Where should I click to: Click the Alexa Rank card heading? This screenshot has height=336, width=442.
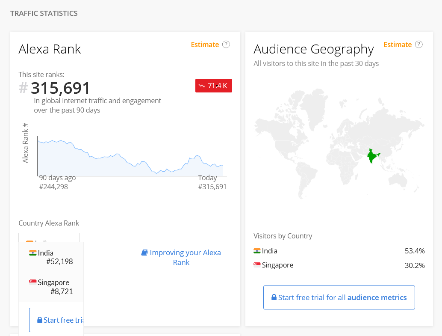pyautogui.click(x=50, y=49)
